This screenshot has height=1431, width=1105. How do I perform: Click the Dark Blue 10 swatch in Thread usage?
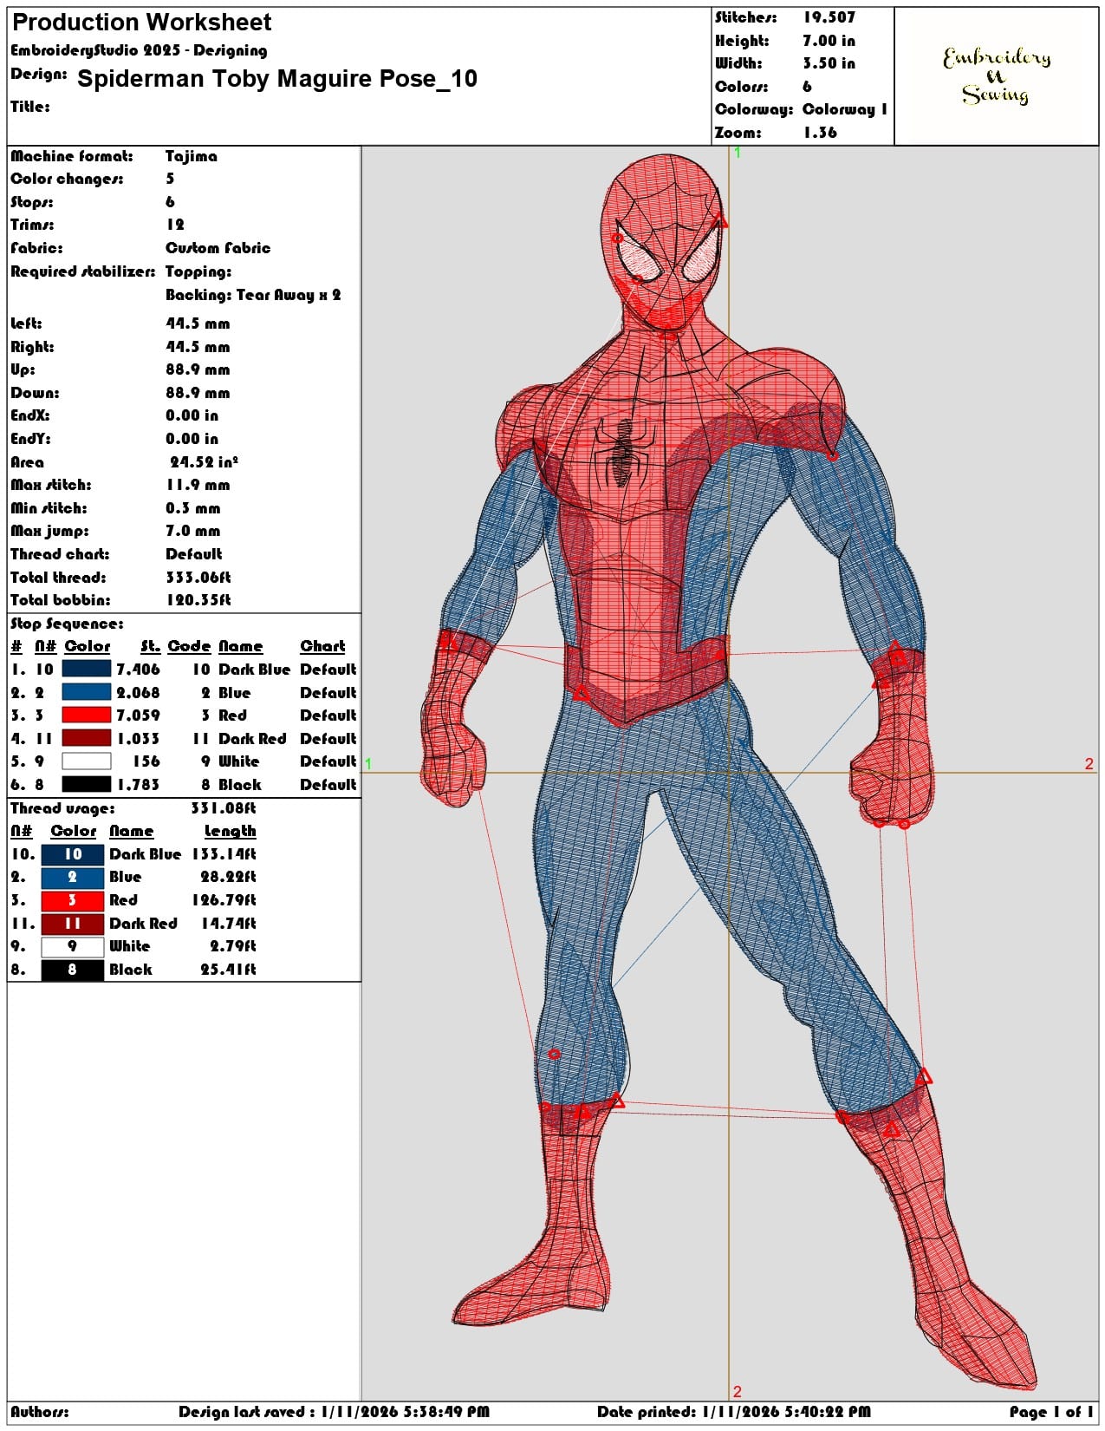click(x=73, y=854)
